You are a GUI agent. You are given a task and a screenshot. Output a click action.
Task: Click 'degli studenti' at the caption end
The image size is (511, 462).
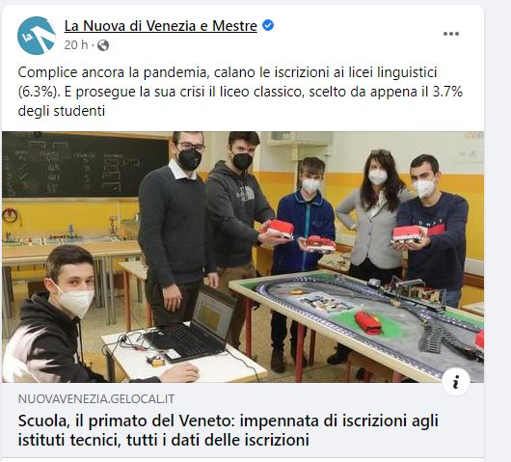(62, 111)
